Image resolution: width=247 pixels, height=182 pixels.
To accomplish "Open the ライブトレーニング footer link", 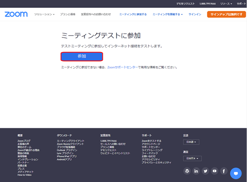I will click(152, 150).
